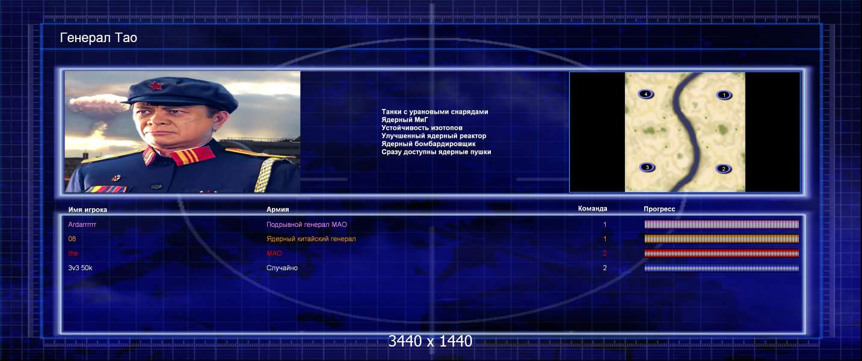Click team number in Ardarrrrrr row
Screen dimensions: 862x361
coord(605,224)
